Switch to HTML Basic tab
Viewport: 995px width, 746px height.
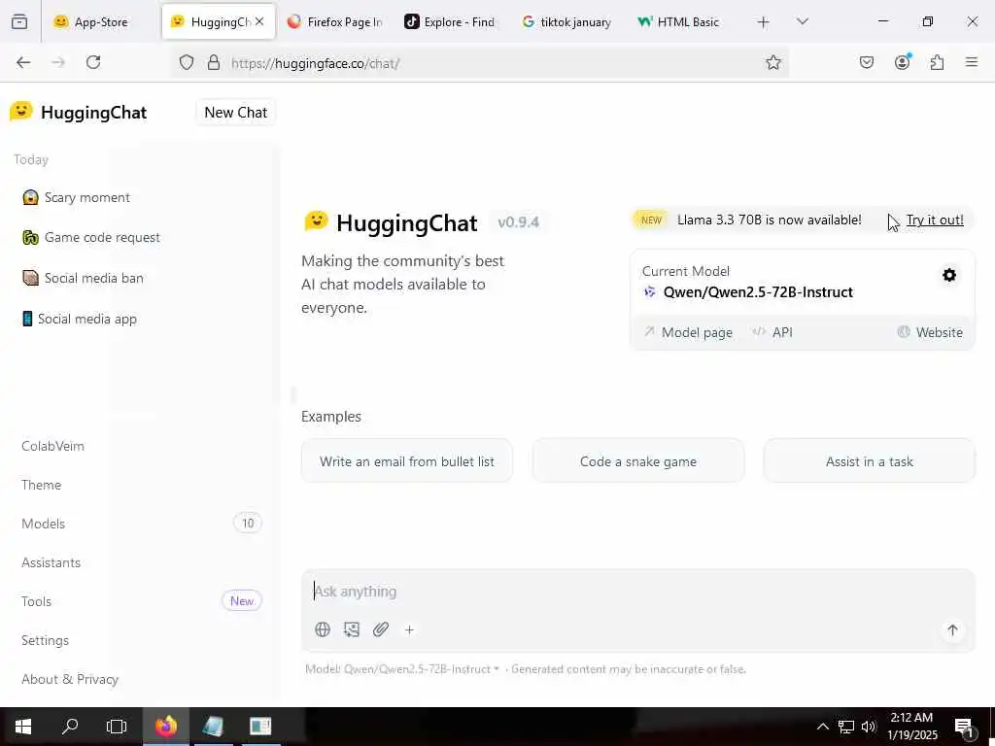685,21
